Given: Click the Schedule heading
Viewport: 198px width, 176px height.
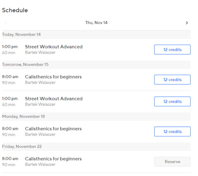Looking at the screenshot, I should point(15,10).
